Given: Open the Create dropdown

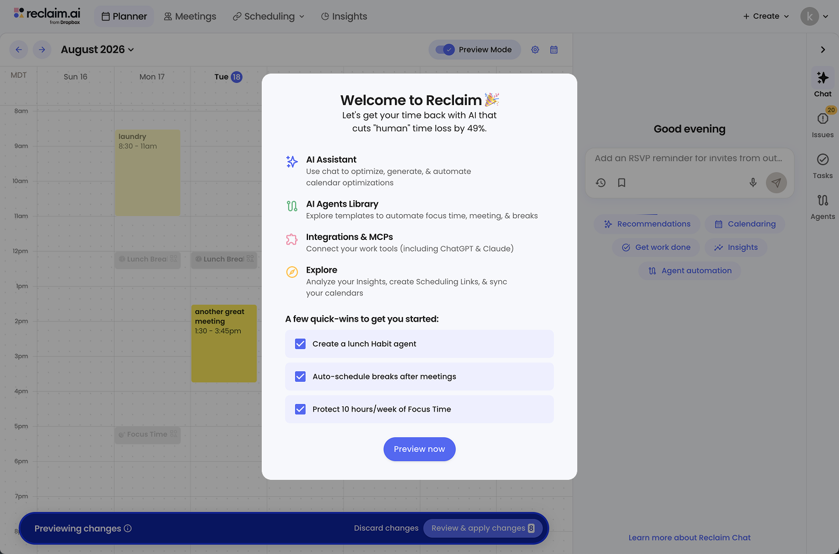Looking at the screenshot, I should click(766, 16).
